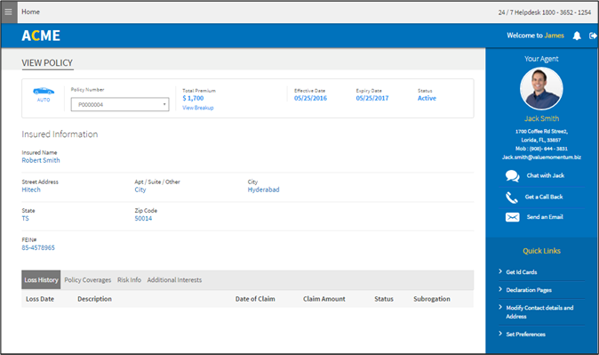Click the agent email address

(542, 157)
